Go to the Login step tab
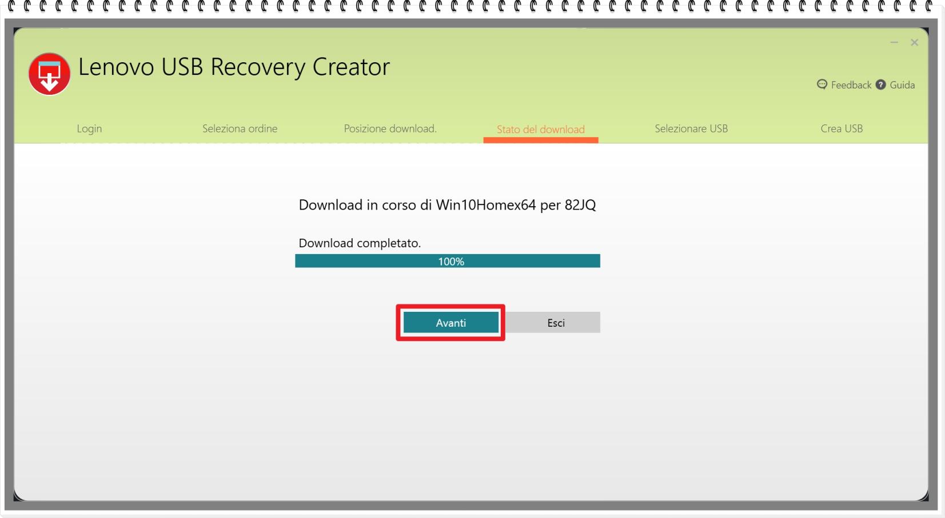The height and width of the screenshot is (518, 945). click(x=89, y=129)
